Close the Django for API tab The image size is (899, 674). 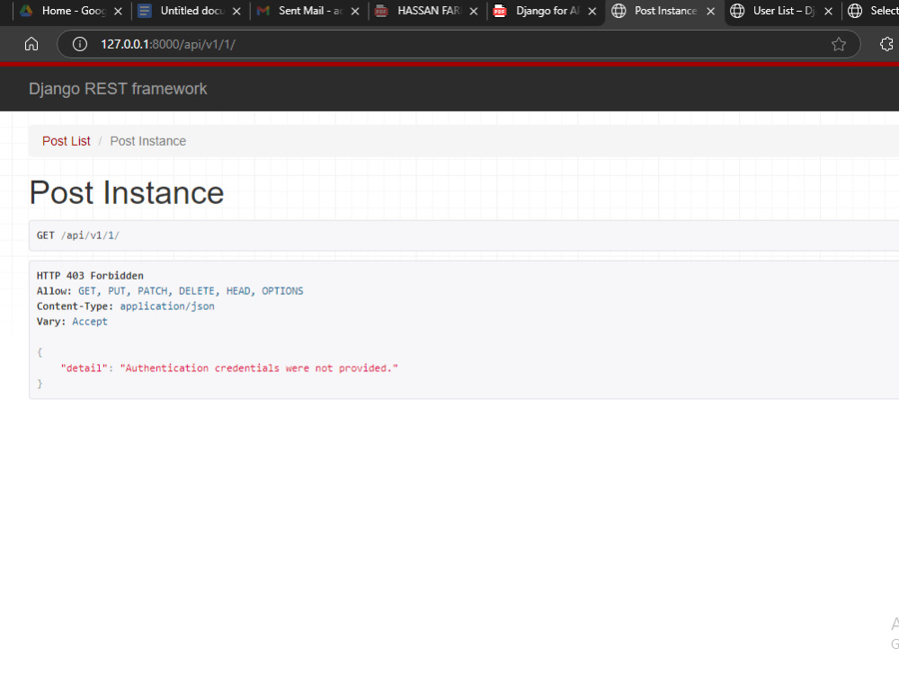click(592, 11)
